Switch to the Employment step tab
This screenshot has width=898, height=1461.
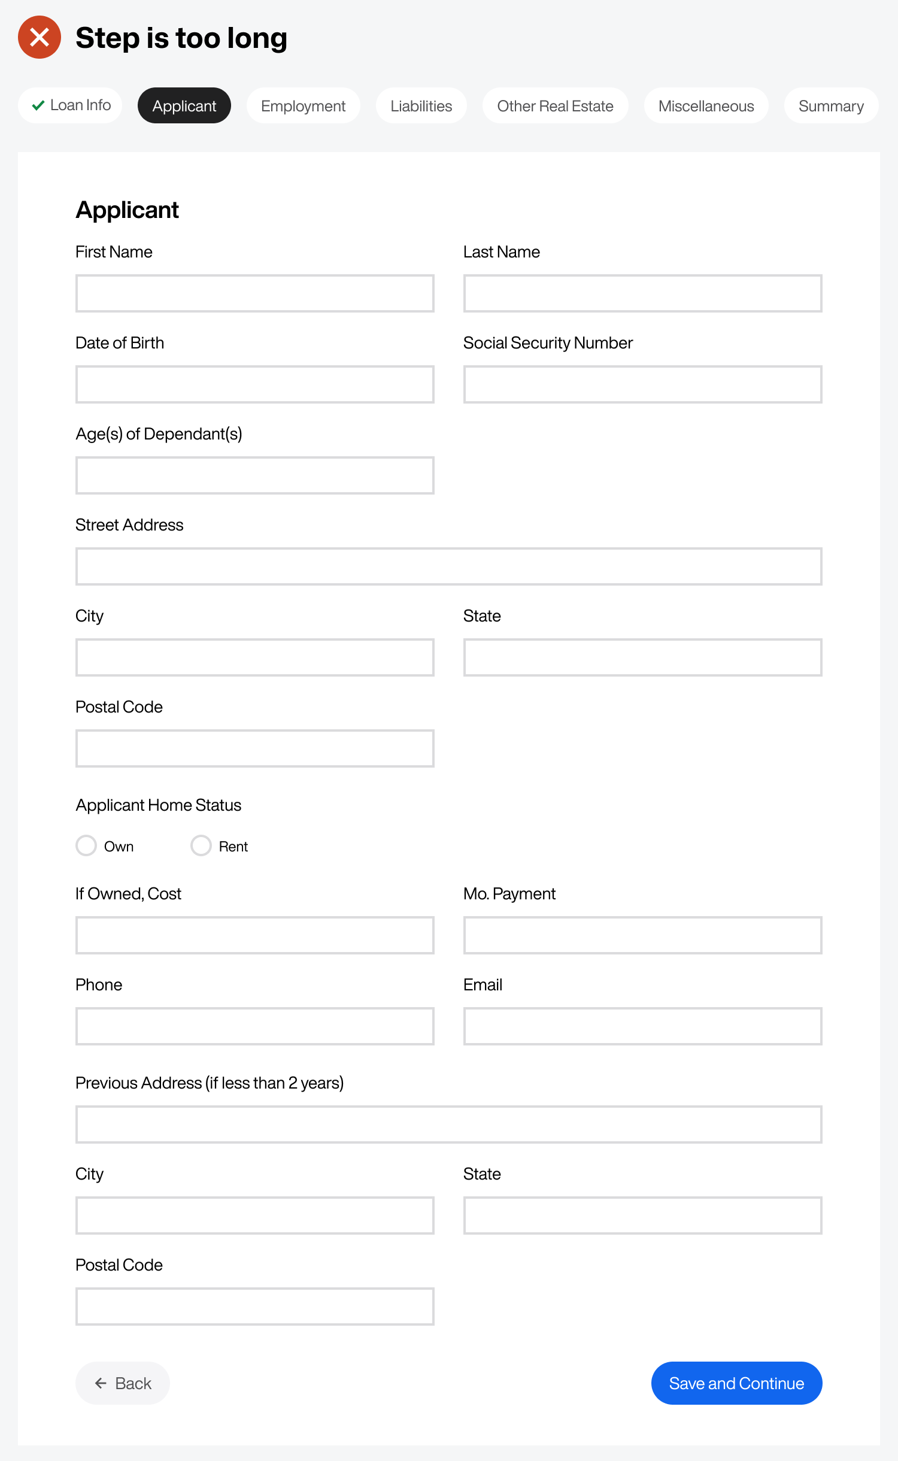click(303, 106)
